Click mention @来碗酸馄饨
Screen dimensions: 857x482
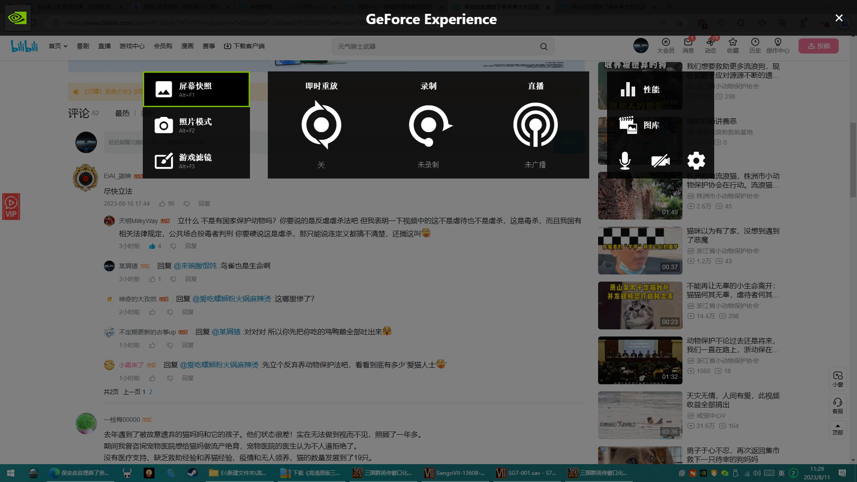point(195,266)
